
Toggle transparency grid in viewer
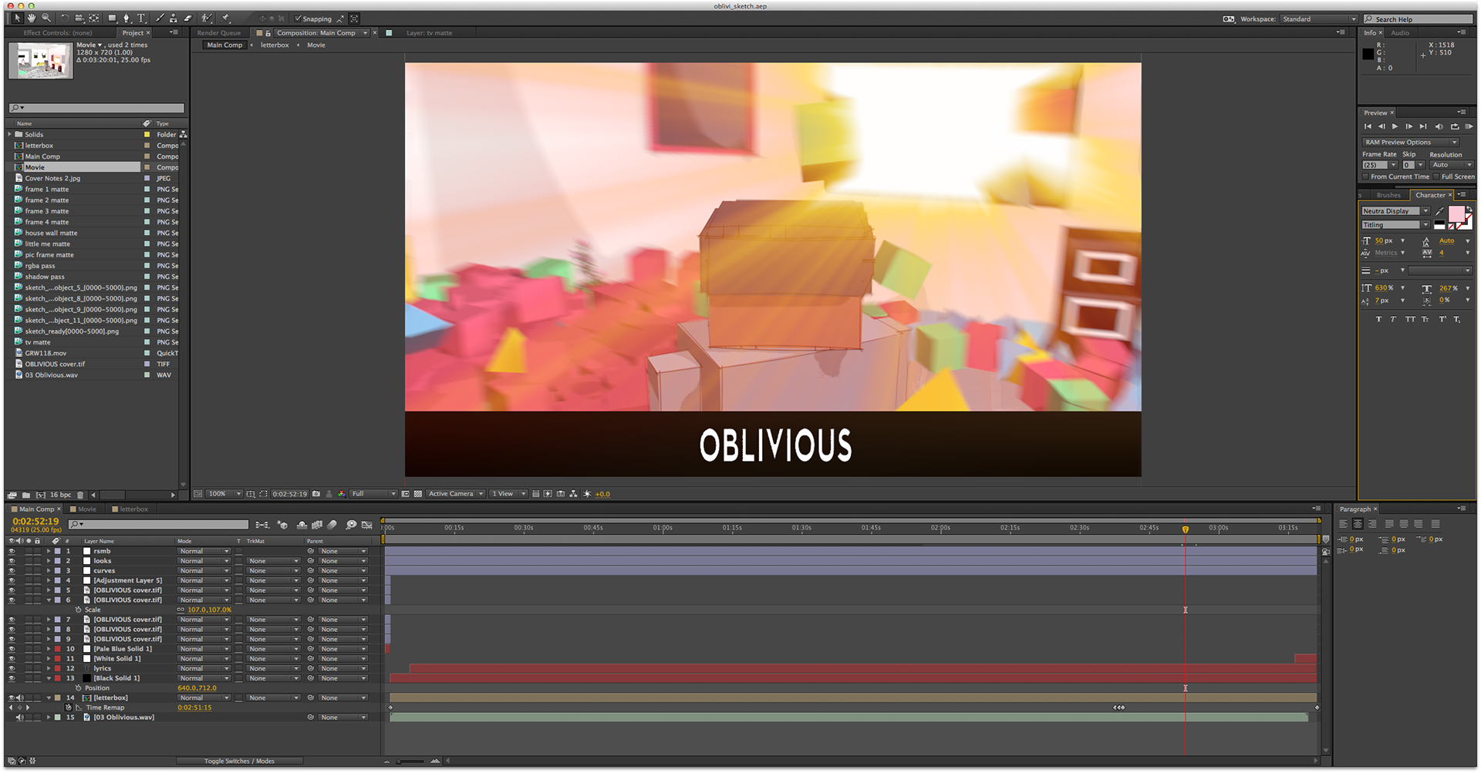coord(418,494)
